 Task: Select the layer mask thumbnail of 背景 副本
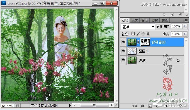(x=145, y=42)
